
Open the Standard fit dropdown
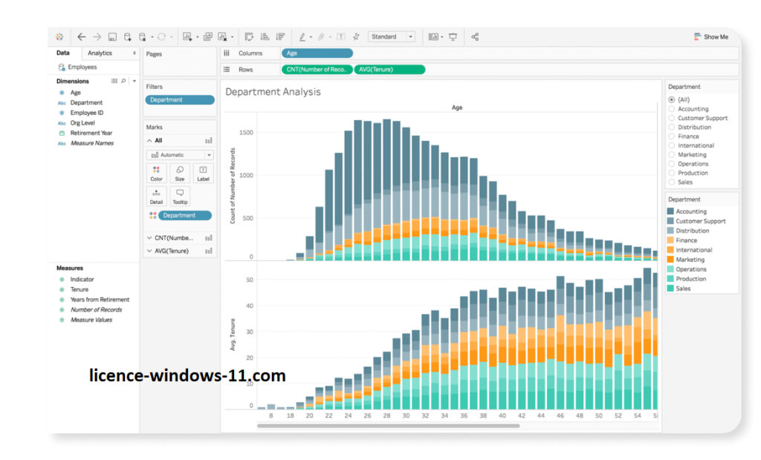[391, 36]
